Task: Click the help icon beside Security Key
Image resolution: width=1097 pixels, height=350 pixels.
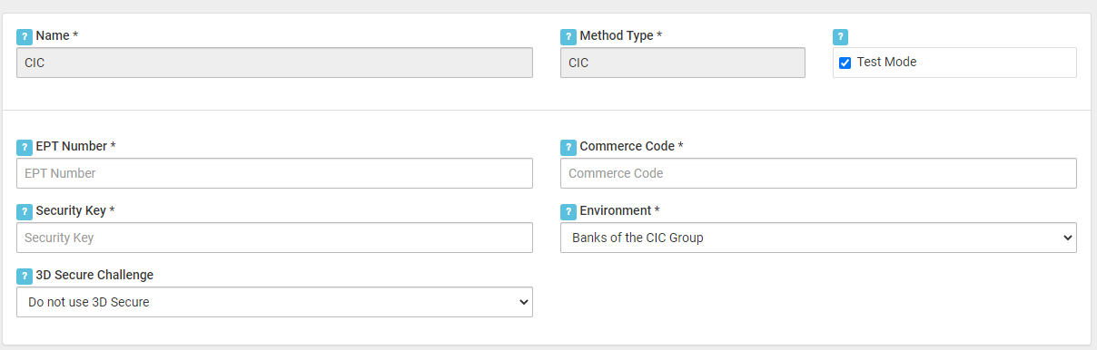Action: click(25, 212)
